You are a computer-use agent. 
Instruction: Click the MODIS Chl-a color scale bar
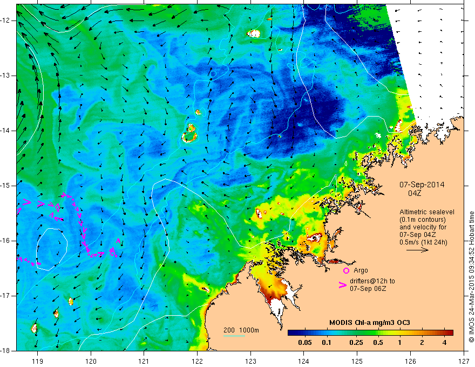[x=370, y=332]
